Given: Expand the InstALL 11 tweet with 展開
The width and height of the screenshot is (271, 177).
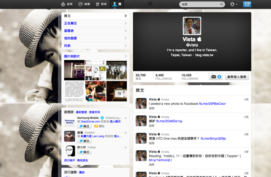Looking at the screenshot, I should [152, 165].
